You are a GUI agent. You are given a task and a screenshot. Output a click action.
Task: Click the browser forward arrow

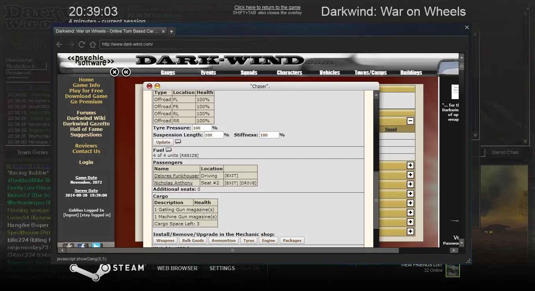click(71, 44)
